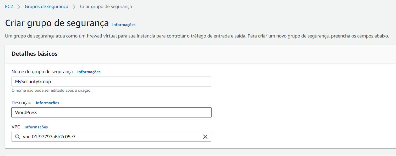Navigate to Grupos de segurança via breadcrumb
Image resolution: width=396 pixels, height=156 pixels.
click(46, 7)
